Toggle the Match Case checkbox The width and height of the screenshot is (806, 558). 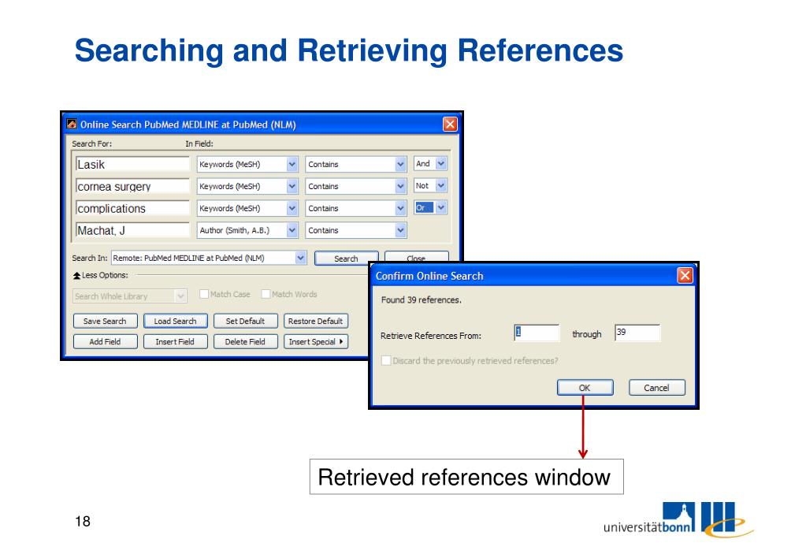(204, 294)
